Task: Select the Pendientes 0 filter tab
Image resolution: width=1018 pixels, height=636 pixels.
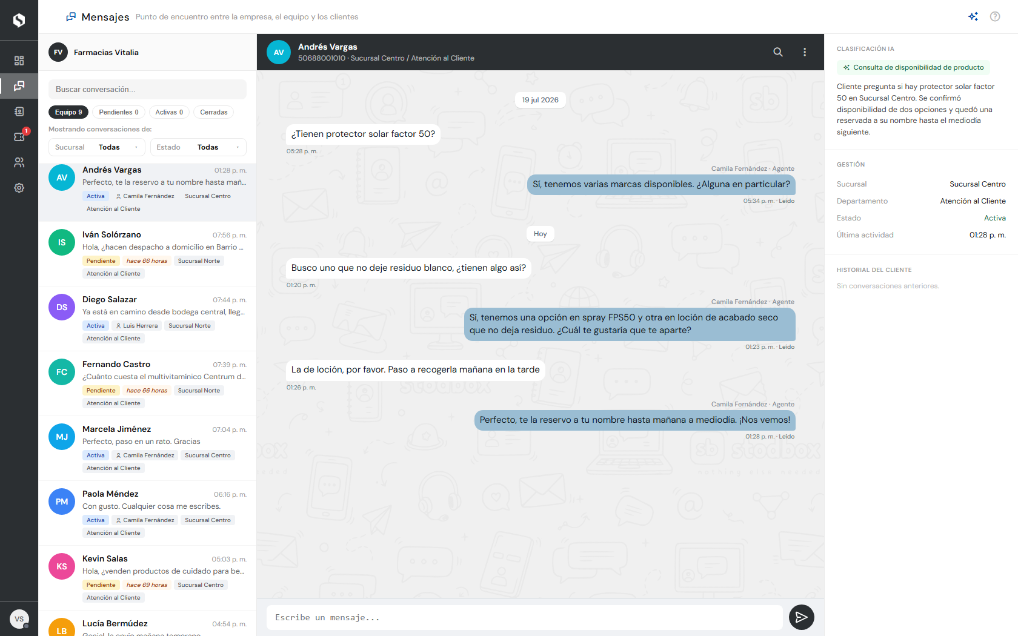Action: (119, 112)
